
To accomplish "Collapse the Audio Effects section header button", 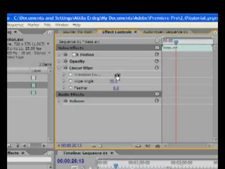I will tap(157, 94).
